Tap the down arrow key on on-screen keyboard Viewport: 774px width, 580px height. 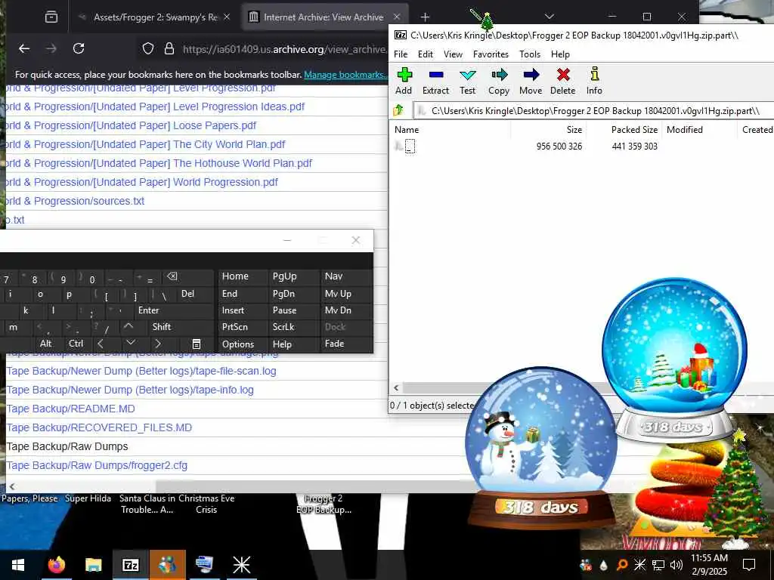coord(131,343)
